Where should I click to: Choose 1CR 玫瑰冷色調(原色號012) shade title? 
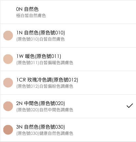47,80
